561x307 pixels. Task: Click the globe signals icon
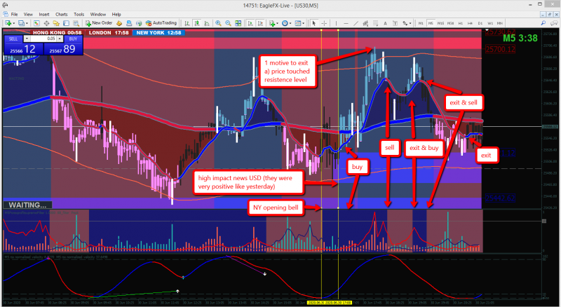tap(139, 23)
